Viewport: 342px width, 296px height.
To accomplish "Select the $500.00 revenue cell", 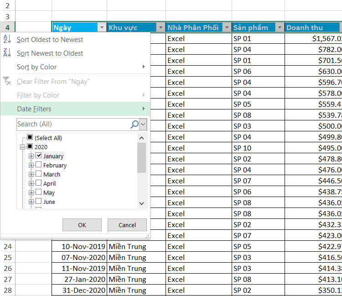I will [313, 126].
